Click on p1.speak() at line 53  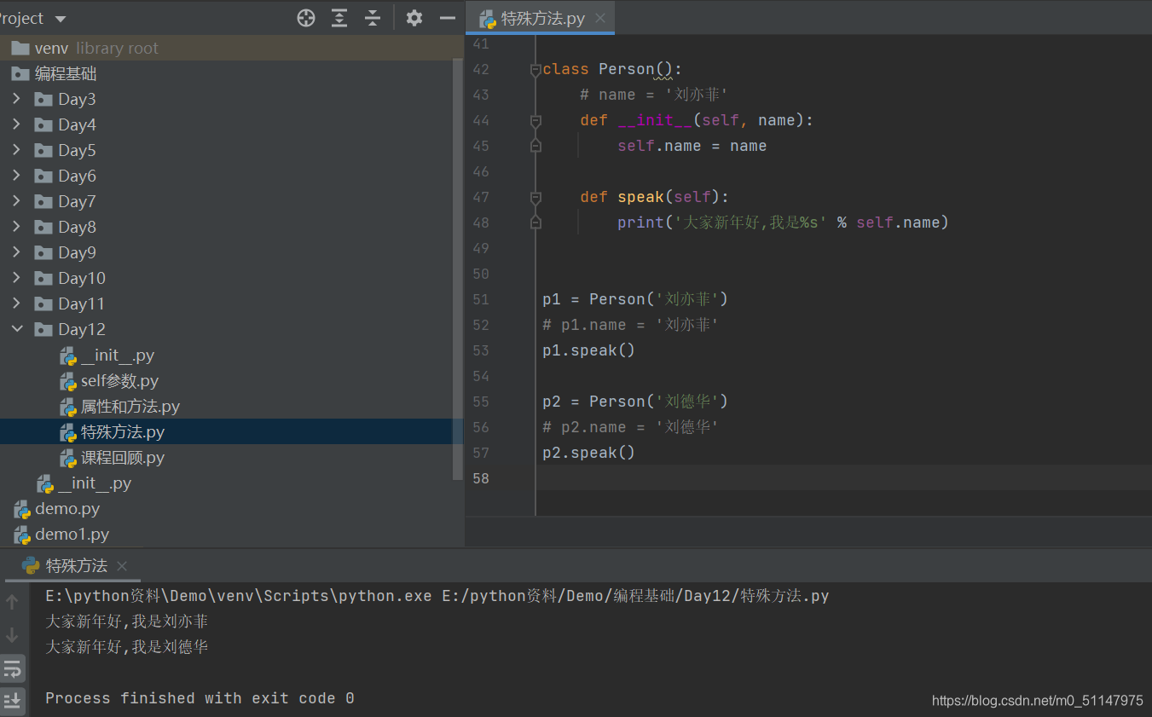[x=588, y=350]
